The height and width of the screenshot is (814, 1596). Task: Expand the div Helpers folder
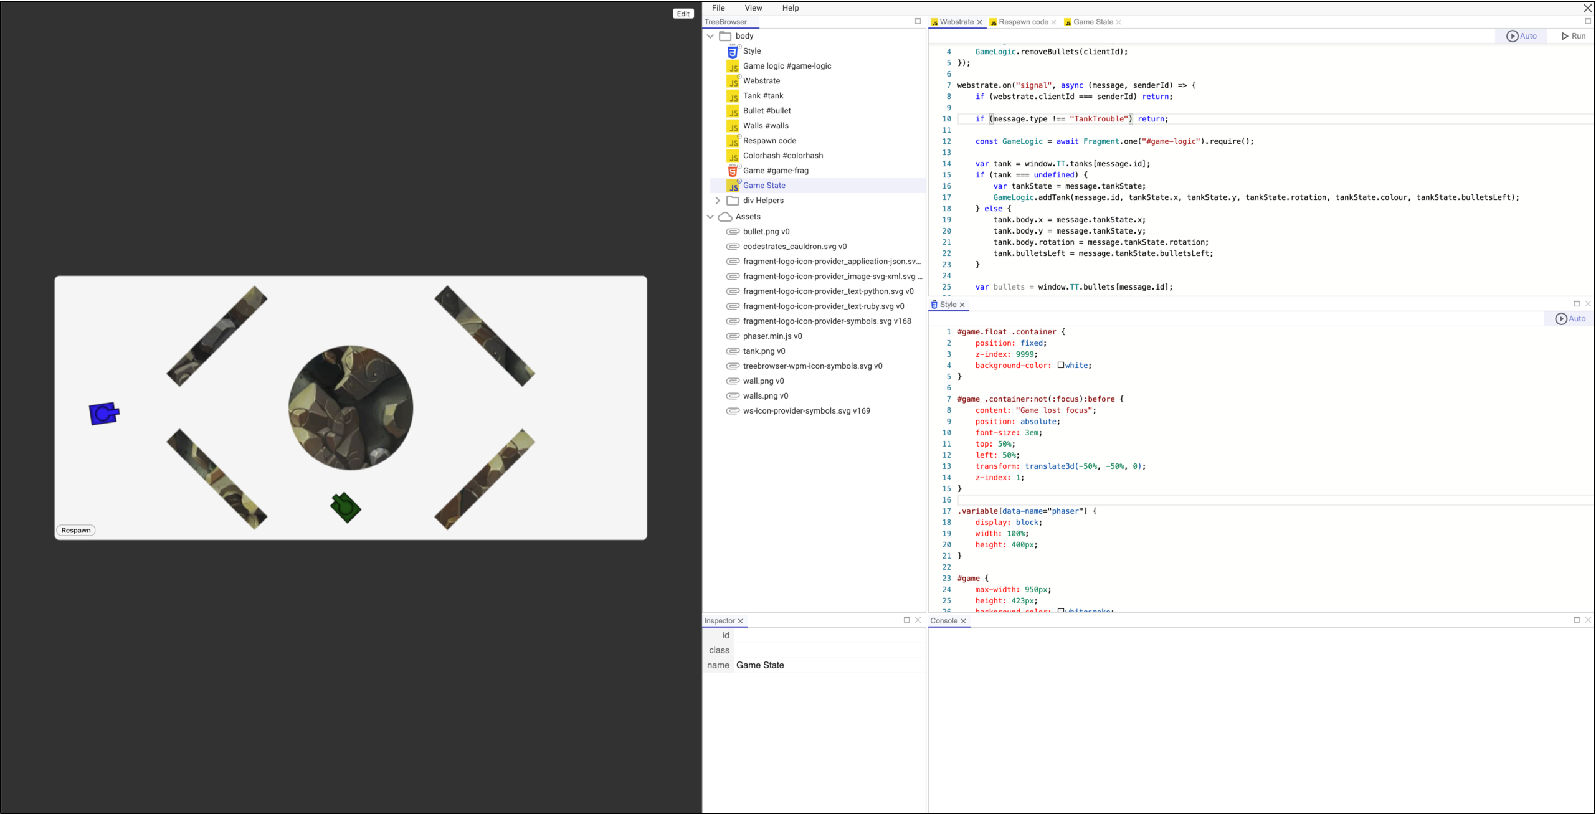716,199
